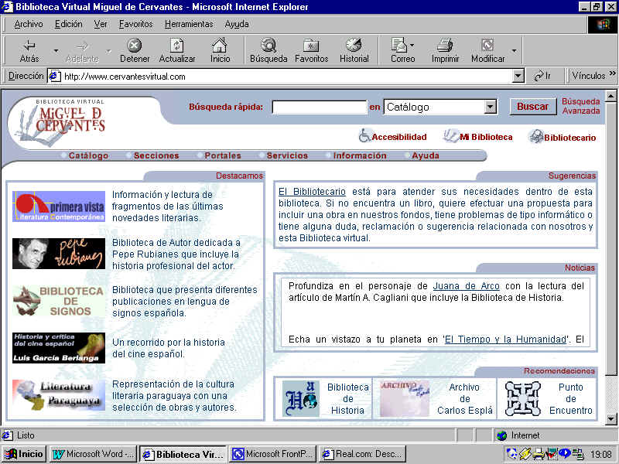Go to the home page with Inicio toolbar icon

[x=220, y=51]
